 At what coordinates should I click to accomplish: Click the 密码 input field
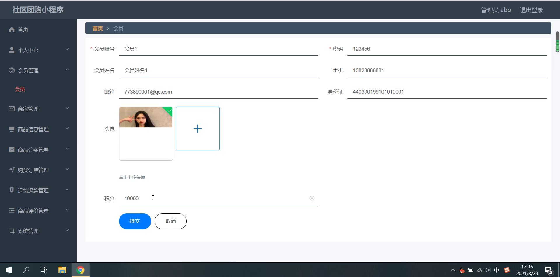(x=447, y=49)
